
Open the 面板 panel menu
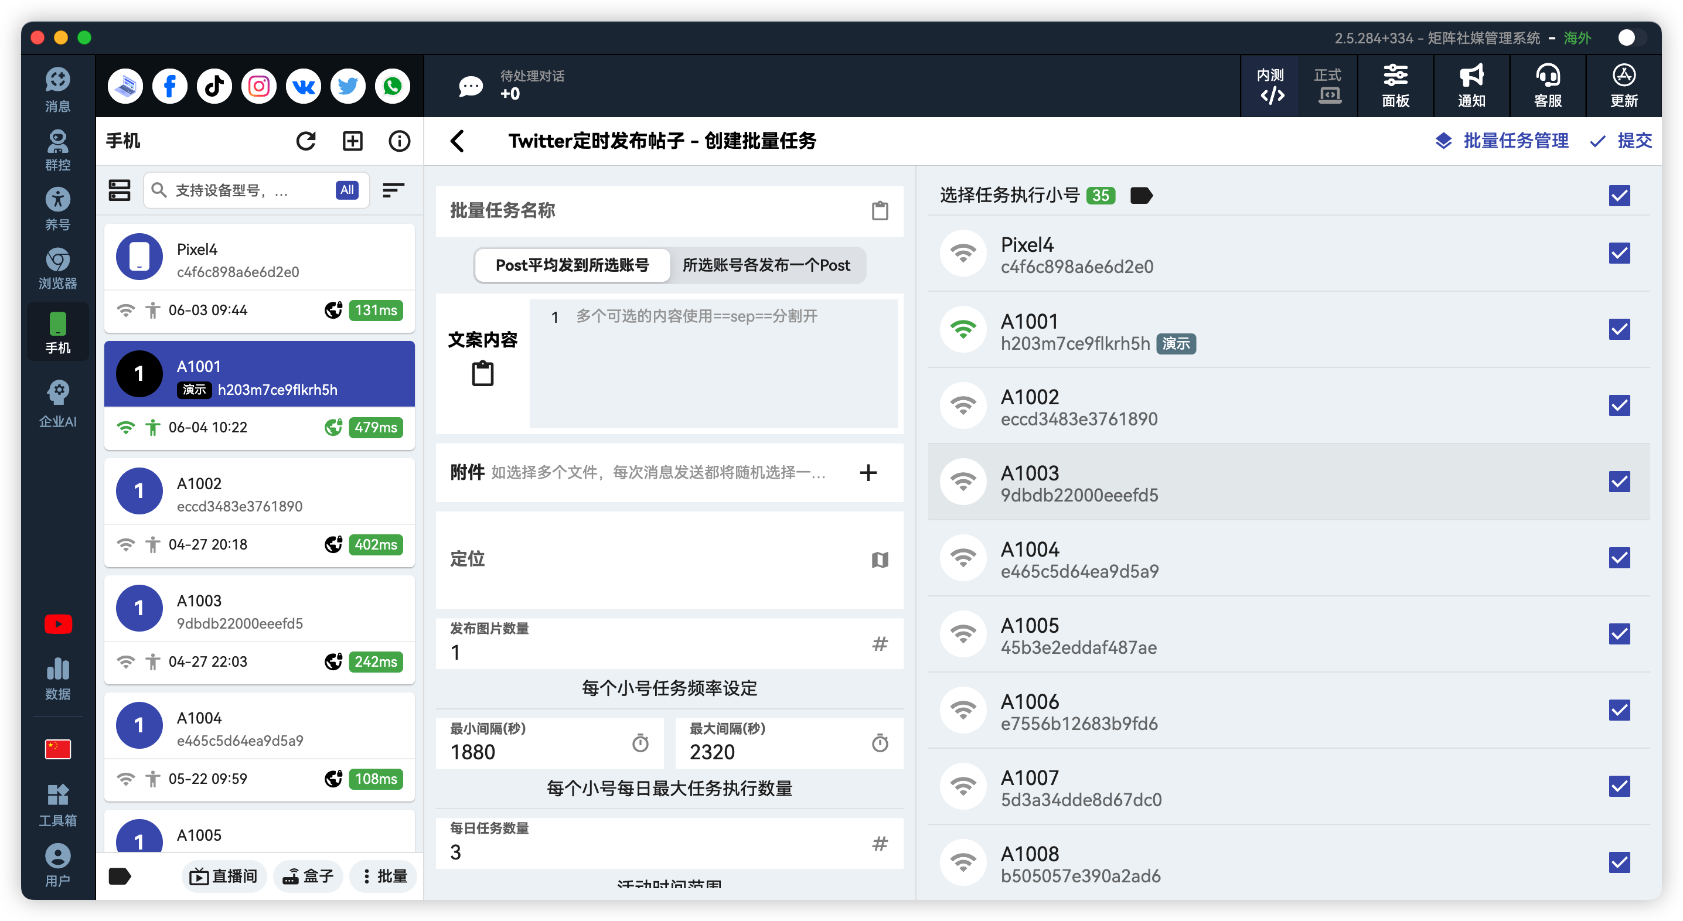pyautogui.click(x=1395, y=86)
